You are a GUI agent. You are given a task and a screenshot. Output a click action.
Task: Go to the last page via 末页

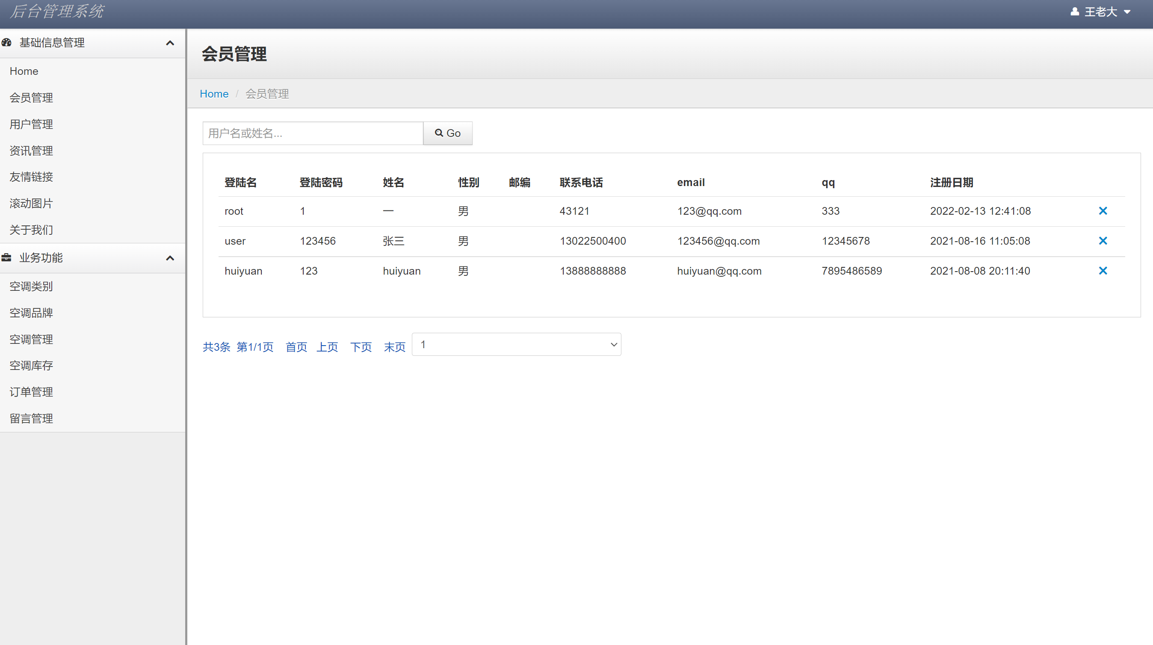pos(394,347)
